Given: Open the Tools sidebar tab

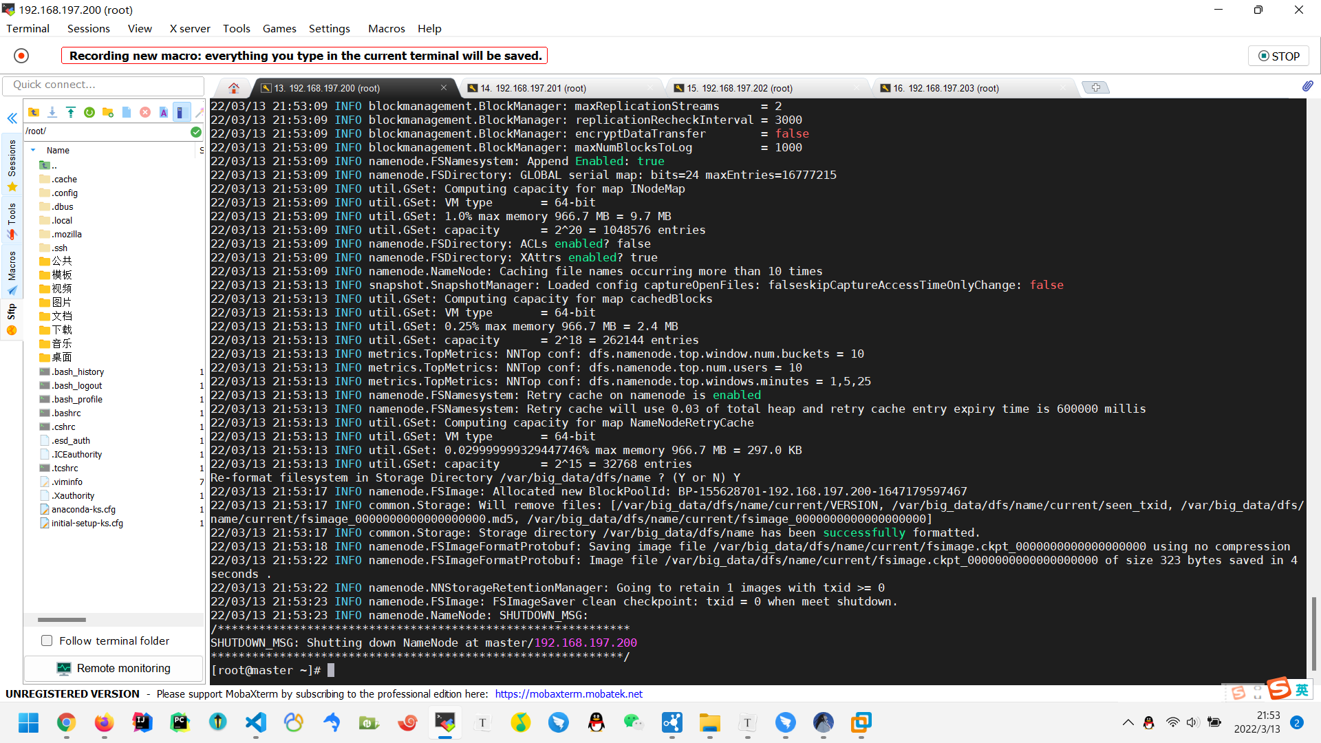Looking at the screenshot, I should click(12, 220).
